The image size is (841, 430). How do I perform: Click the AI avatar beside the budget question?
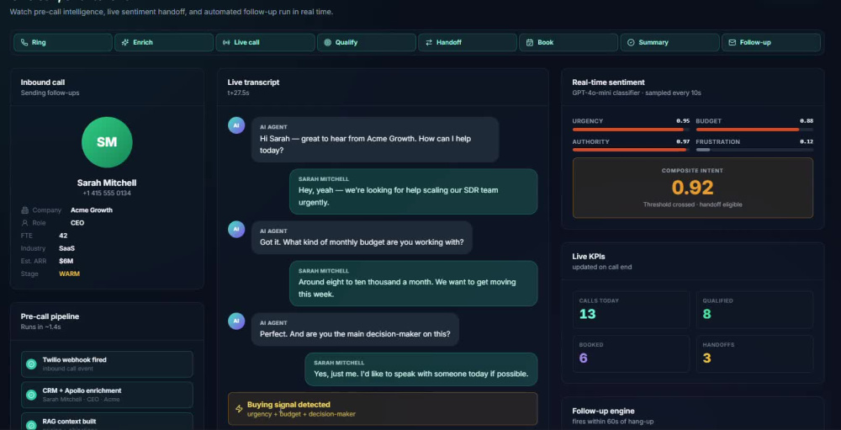[x=236, y=230]
